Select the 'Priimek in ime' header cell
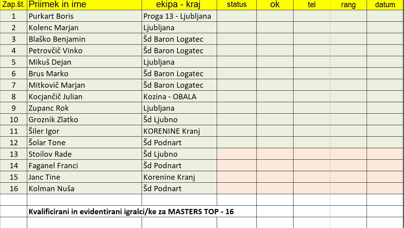404x228 pixels. pos(84,5)
